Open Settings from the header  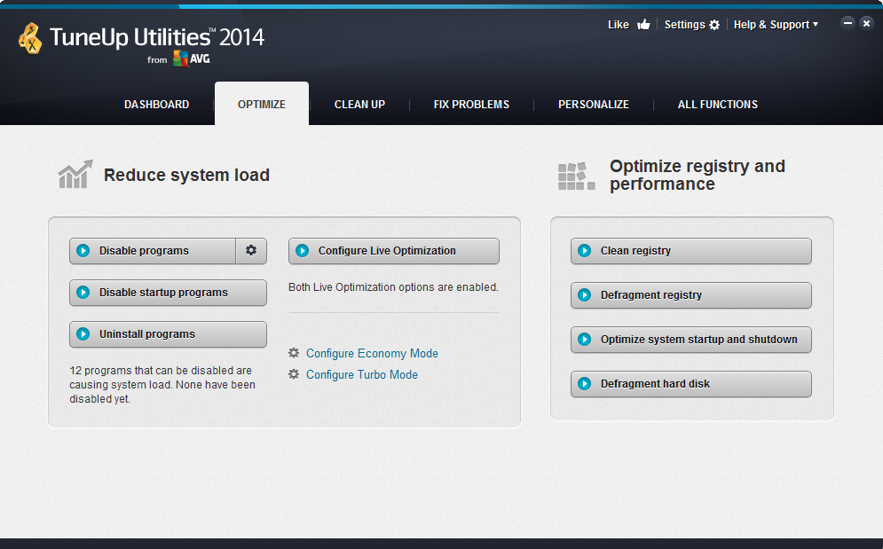click(685, 24)
